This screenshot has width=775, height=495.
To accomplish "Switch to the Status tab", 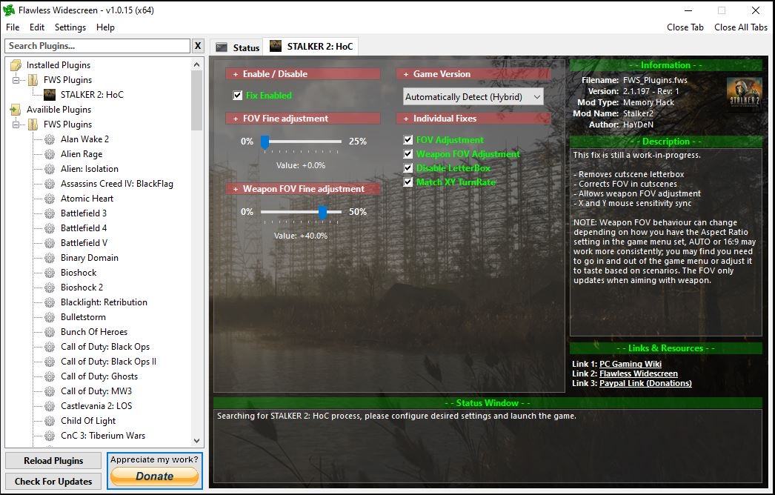I will point(237,47).
